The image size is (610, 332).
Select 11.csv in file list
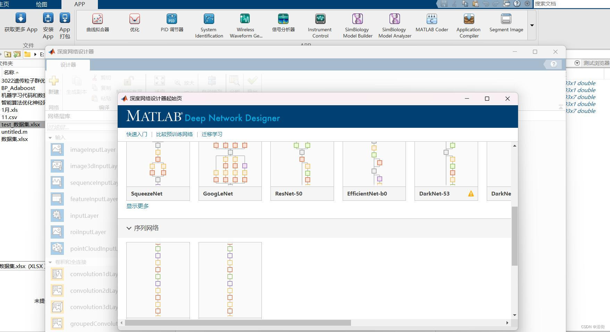click(9, 117)
